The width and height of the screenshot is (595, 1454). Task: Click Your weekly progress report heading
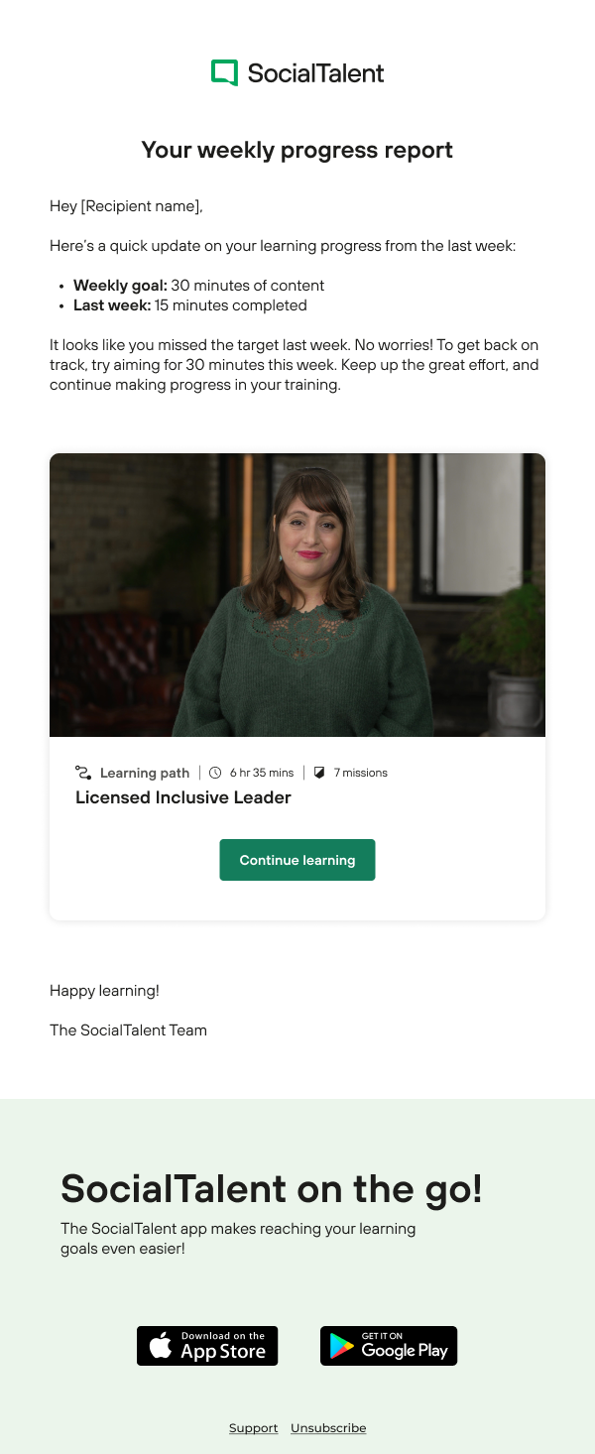pyautogui.click(x=297, y=150)
